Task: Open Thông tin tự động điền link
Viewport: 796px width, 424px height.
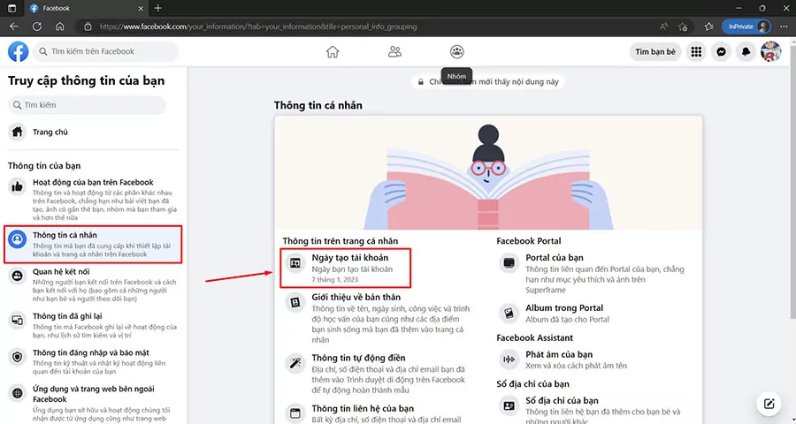Action: pos(358,358)
